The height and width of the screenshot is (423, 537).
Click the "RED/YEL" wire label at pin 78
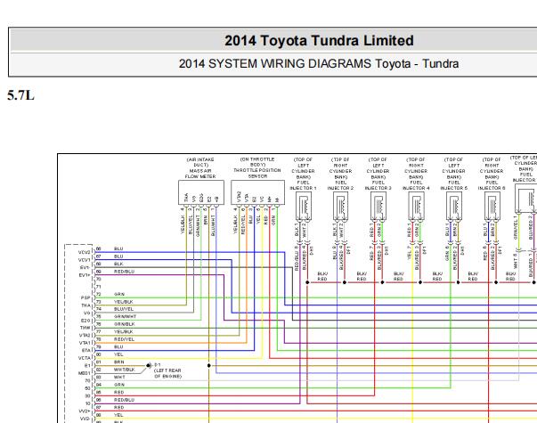point(124,339)
